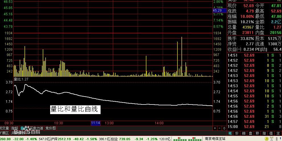Click the 15:00 tick row

[x=254, y=127]
